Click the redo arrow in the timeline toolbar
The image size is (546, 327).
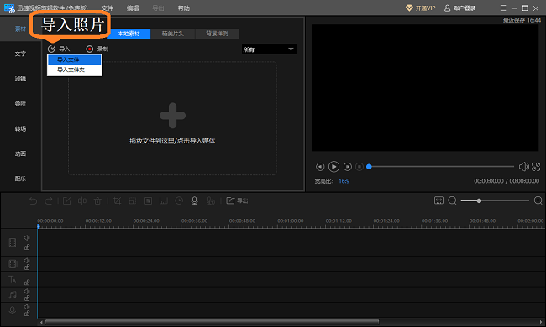49,201
